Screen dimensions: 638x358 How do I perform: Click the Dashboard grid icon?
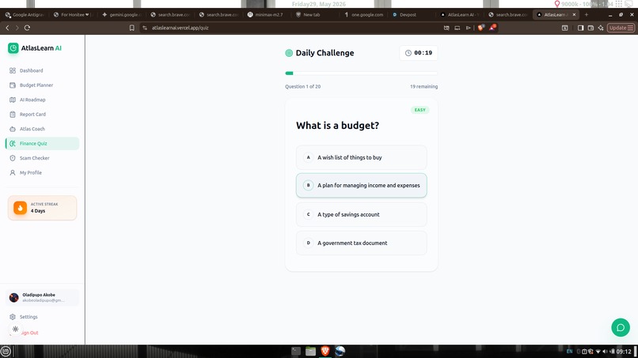[13, 70]
